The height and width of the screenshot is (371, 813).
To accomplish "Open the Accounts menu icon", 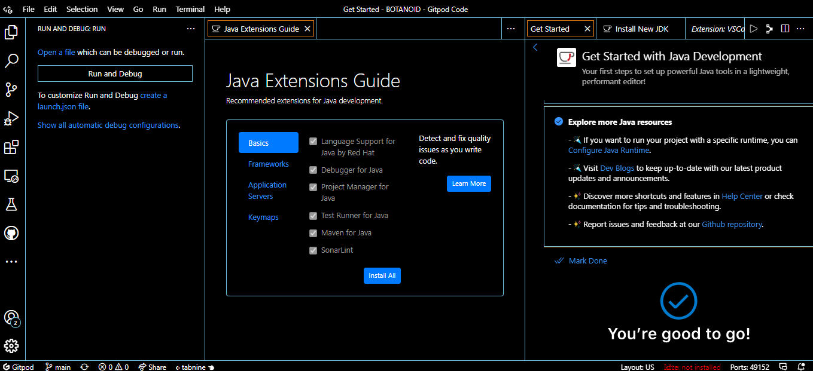I will coord(11,318).
